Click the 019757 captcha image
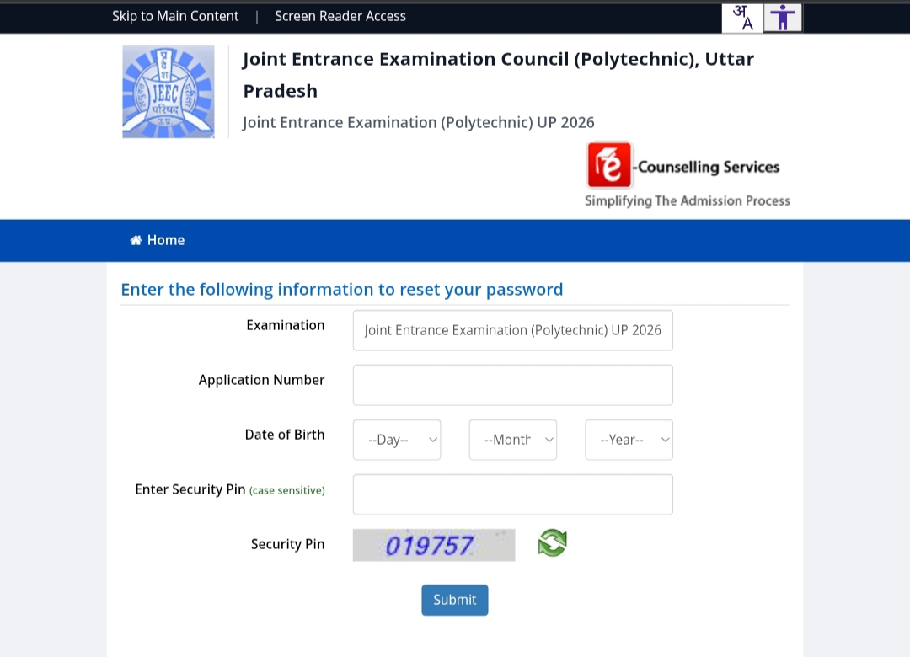This screenshot has width=910, height=657. (x=433, y=545)
